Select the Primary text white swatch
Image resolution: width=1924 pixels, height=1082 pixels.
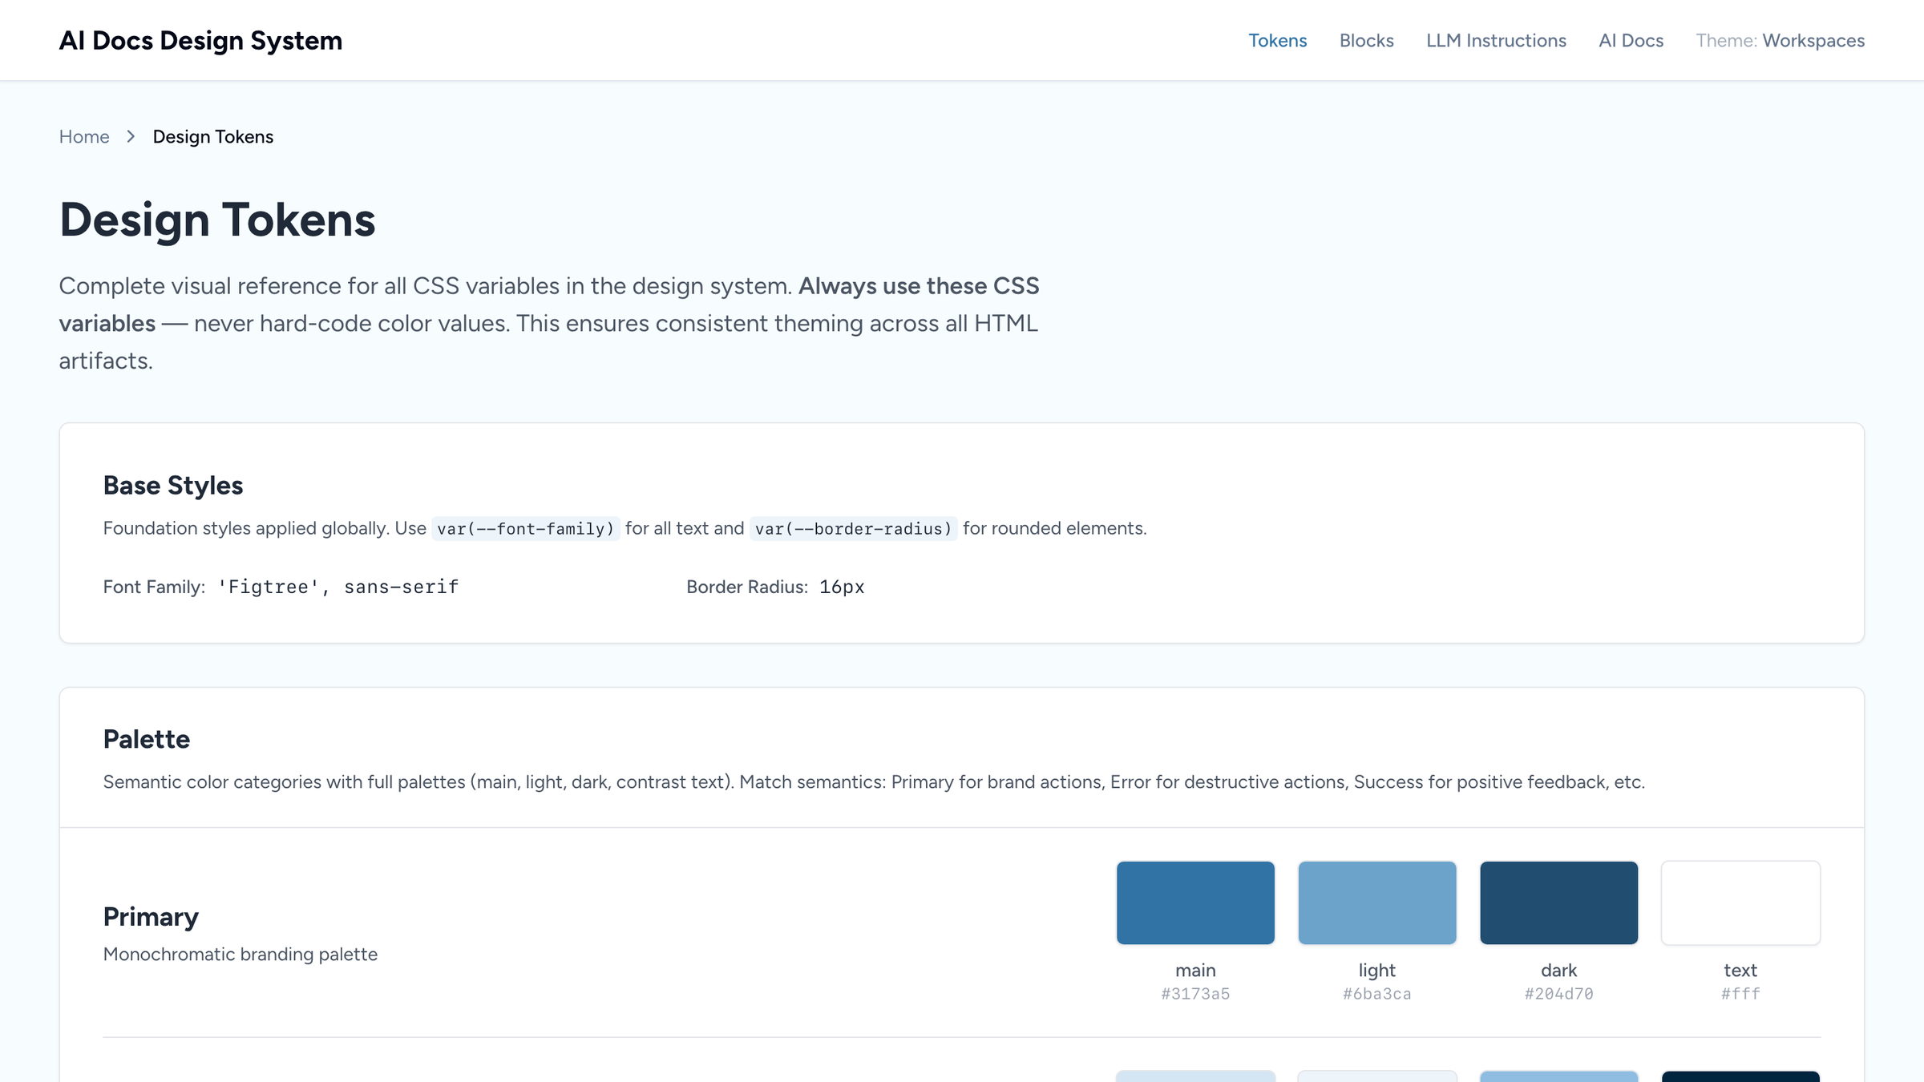pyautogui.click(x=1740, y=902)
